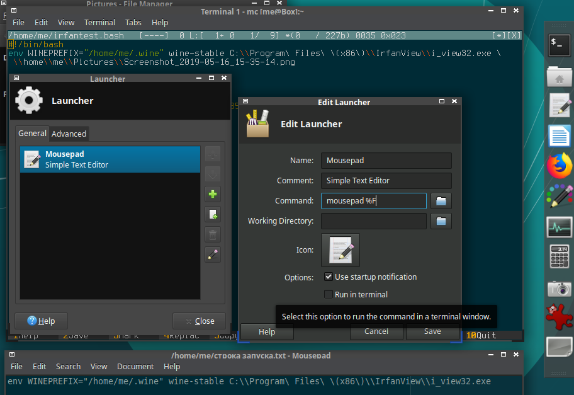
Task: Click into the Comment field Simple Text Editor
Action: pos(386,181)
